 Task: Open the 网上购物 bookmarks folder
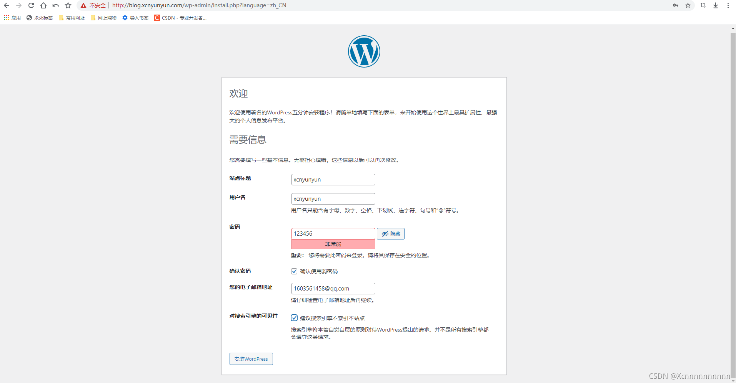pos(103,18)
